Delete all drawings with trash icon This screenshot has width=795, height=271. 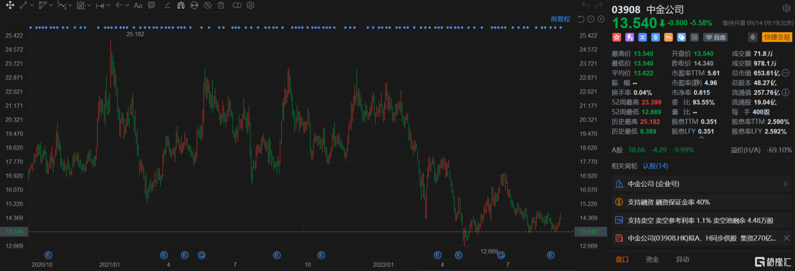pyautogui.click(x=221, y=5)
